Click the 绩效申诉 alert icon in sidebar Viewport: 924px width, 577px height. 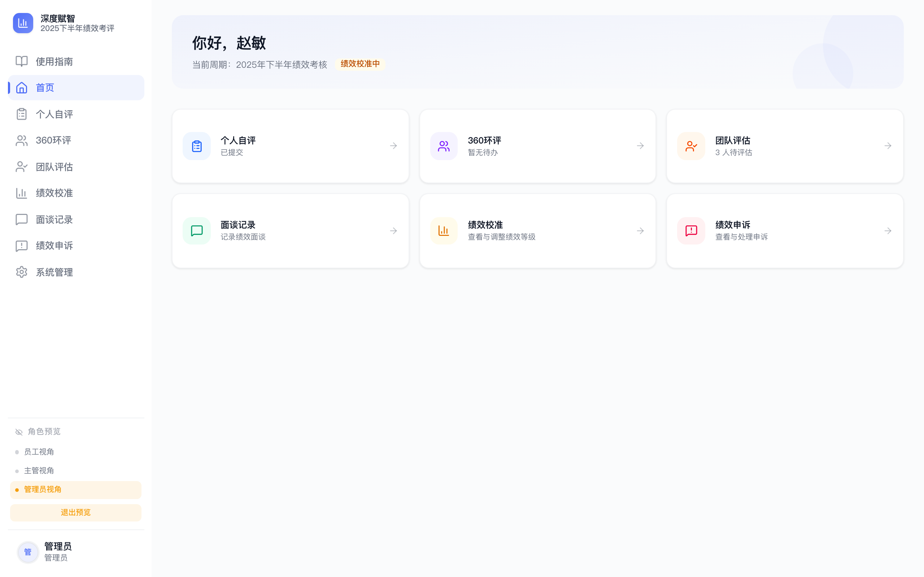[21, 246]
